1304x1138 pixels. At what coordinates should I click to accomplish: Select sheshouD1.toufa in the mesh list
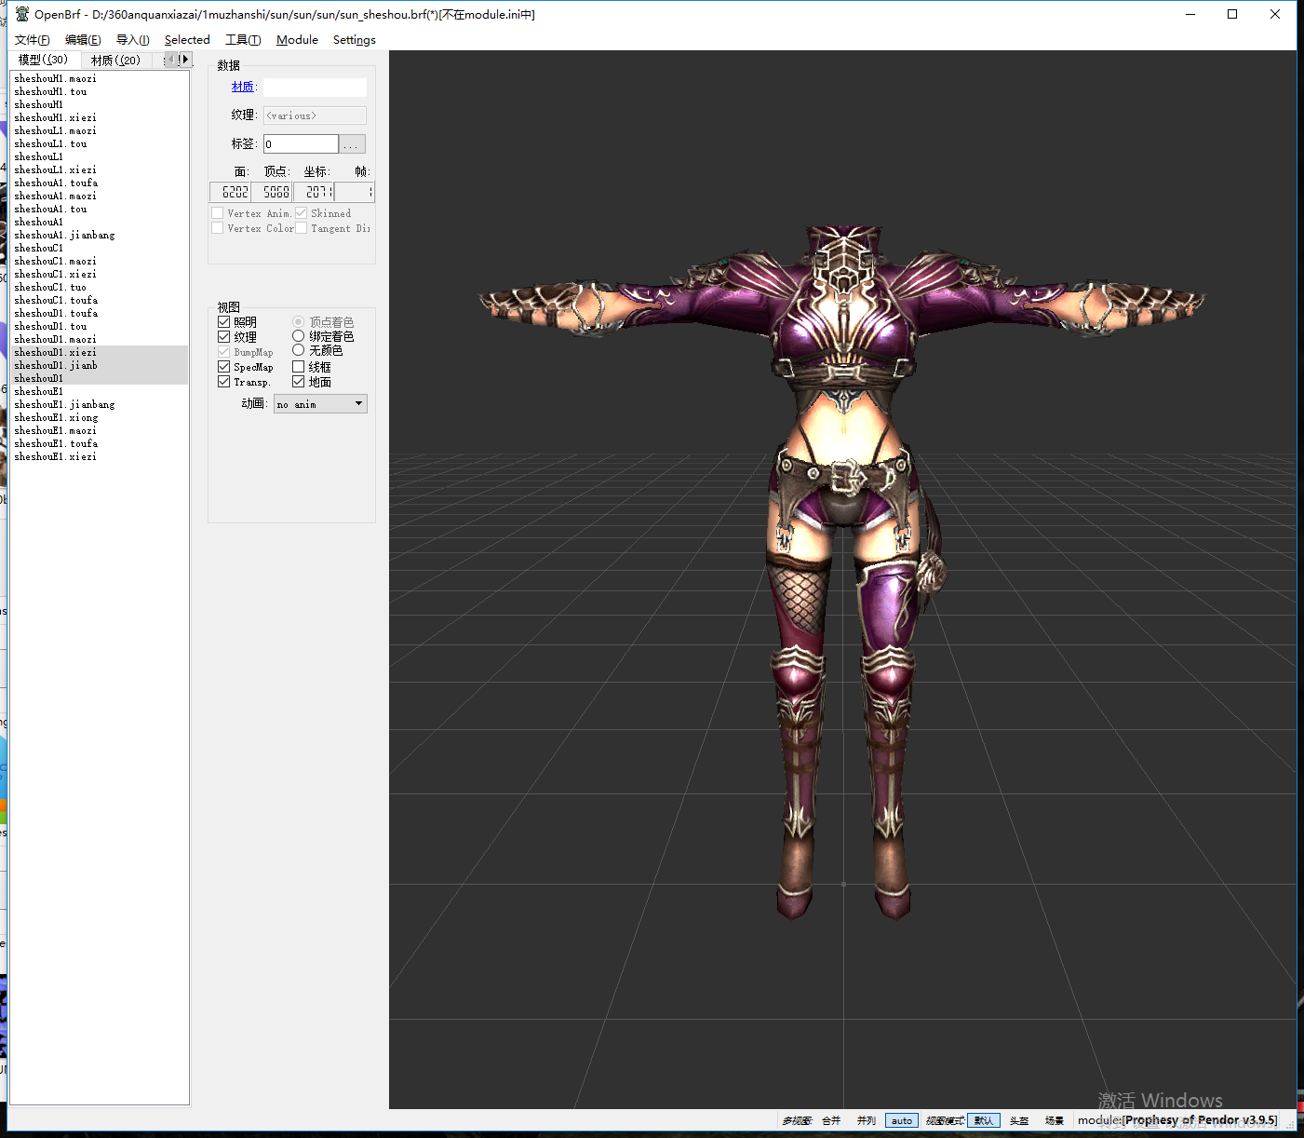point(99,314)
